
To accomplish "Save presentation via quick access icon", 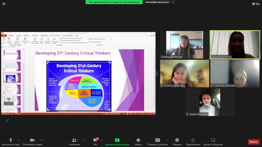I will pyautogui.click(x=3, y=47).
